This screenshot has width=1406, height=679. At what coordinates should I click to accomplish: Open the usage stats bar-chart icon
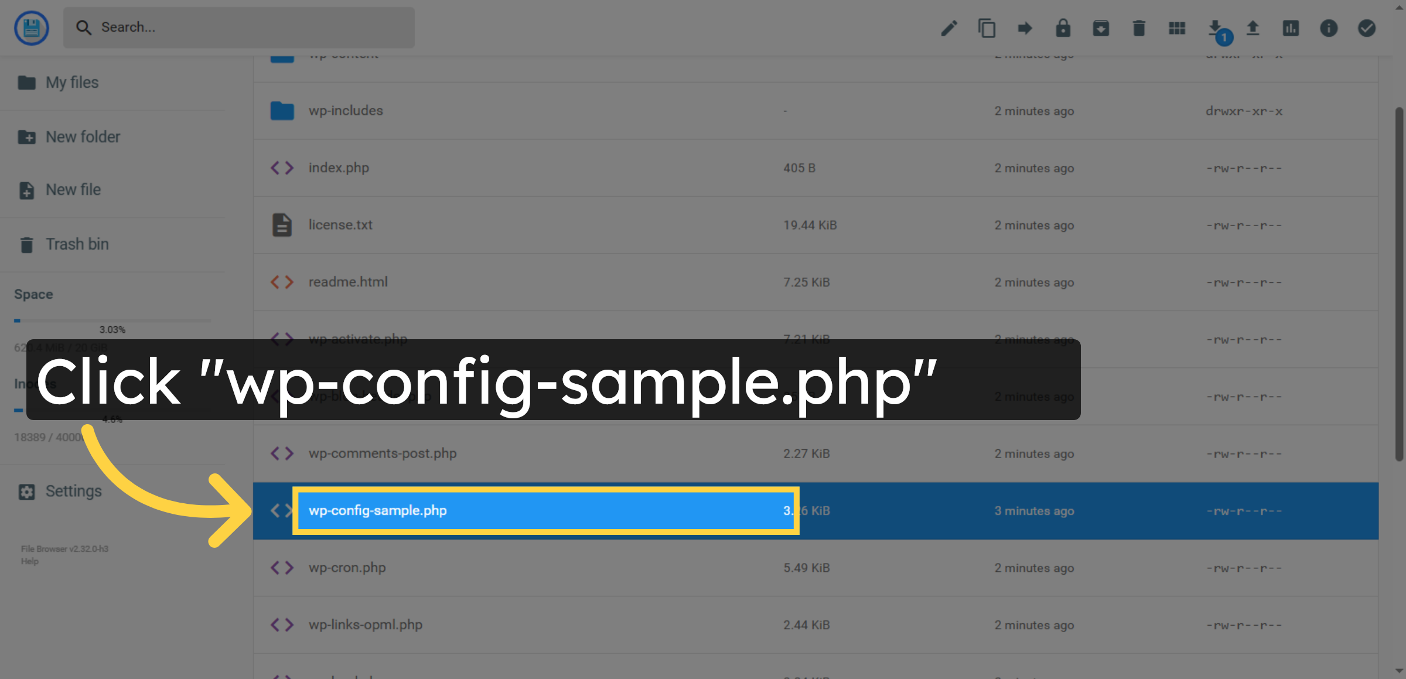coord(1291,28)
